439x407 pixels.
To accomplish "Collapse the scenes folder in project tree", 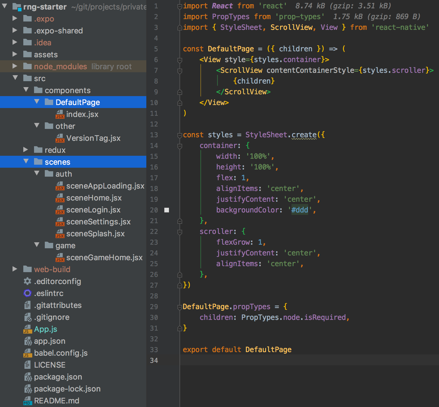I will 26,161.
